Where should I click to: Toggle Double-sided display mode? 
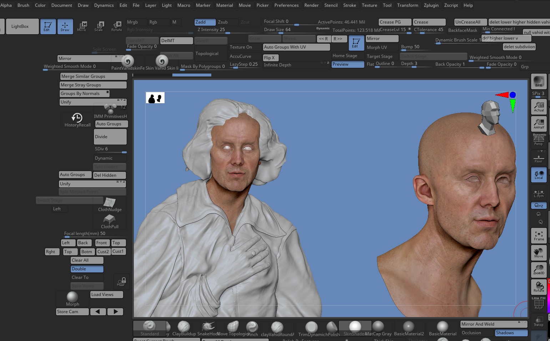(x=87, y=269)
